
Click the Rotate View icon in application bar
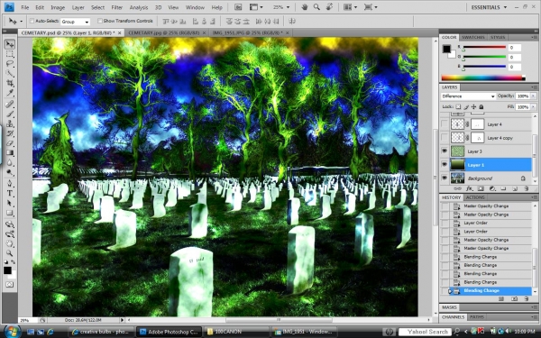click(x=329, y=7)
